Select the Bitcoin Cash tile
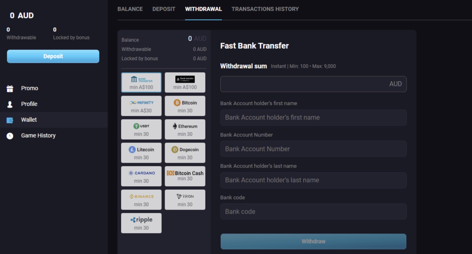 point(185,176)
